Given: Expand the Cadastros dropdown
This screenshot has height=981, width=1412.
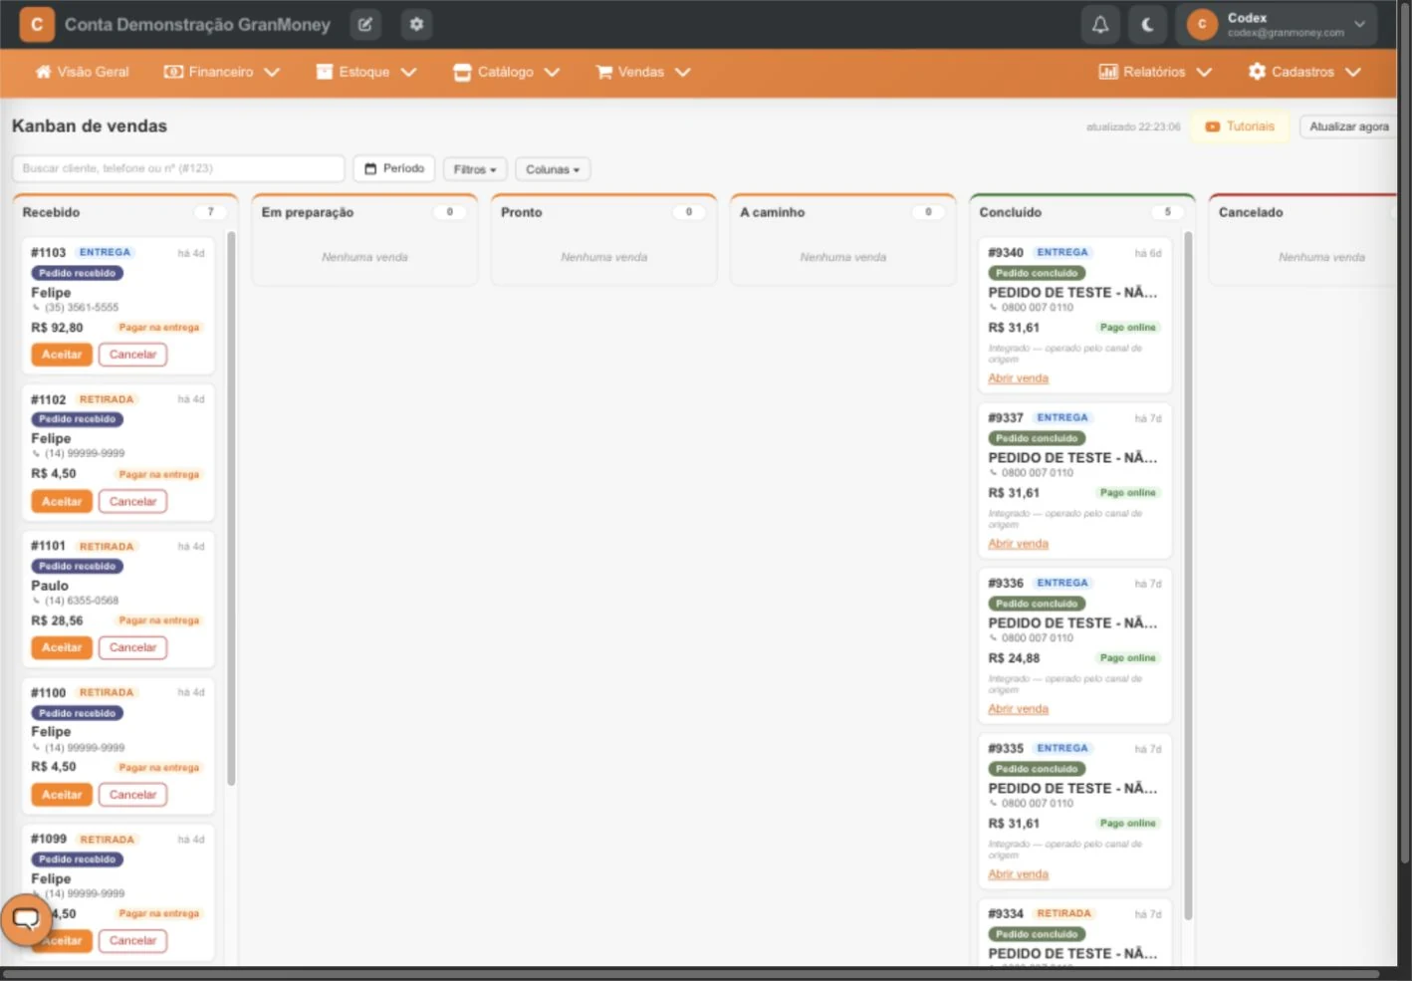Looking at the screenshot, I should point(1304,72).
